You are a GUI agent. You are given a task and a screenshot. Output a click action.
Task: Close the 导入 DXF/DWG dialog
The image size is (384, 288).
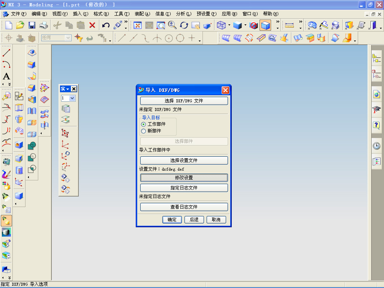(x=225, y=90)
